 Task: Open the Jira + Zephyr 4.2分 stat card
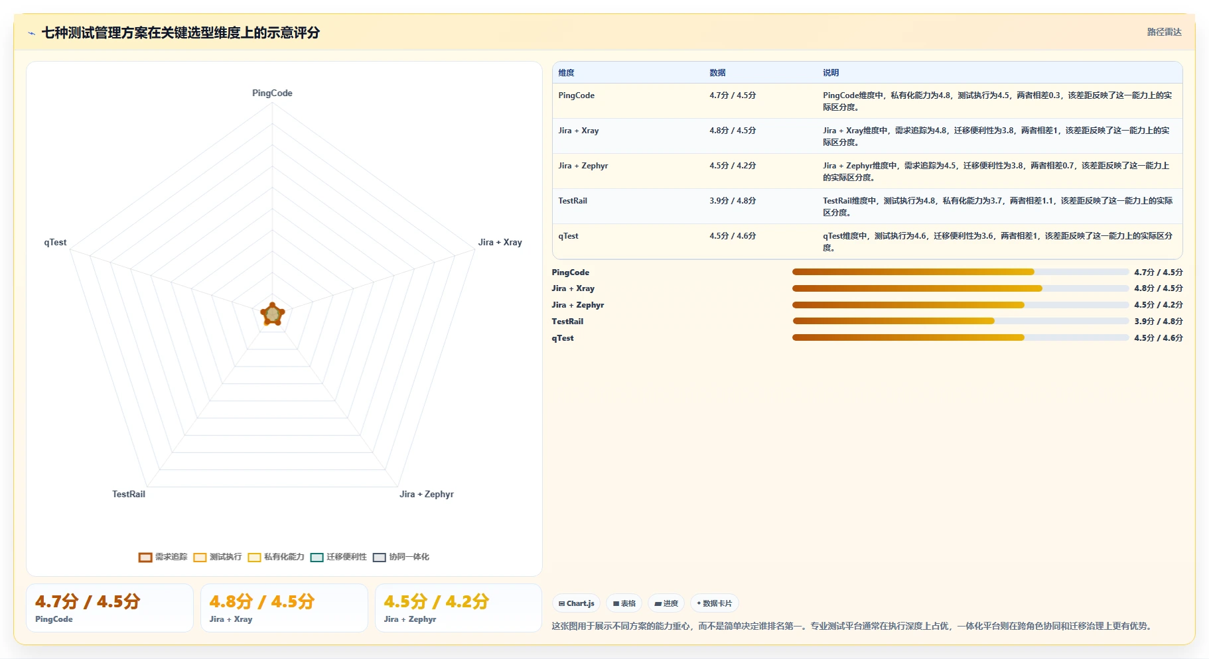459,608
